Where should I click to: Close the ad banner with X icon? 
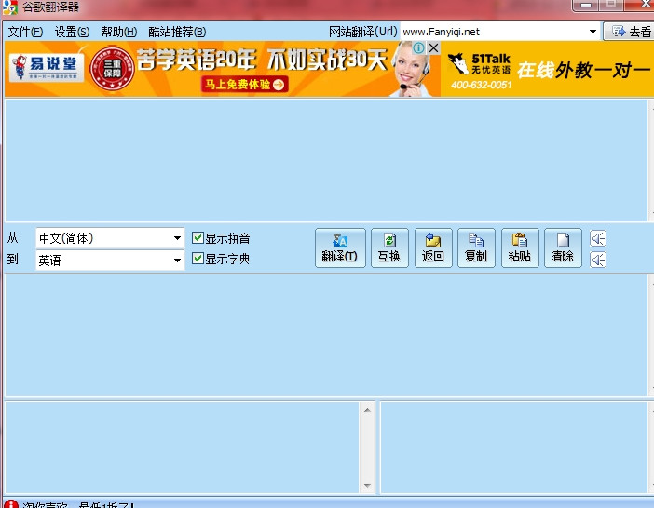pos(434,47)
